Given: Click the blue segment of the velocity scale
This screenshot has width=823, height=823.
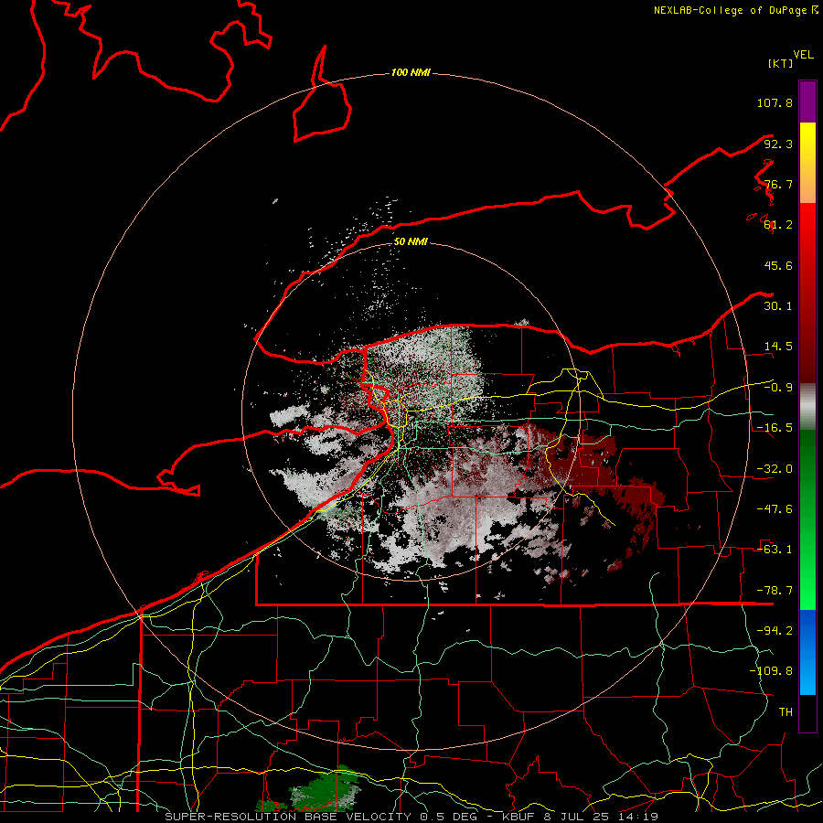Looking at the screenshot, I should tap(807, 652).
